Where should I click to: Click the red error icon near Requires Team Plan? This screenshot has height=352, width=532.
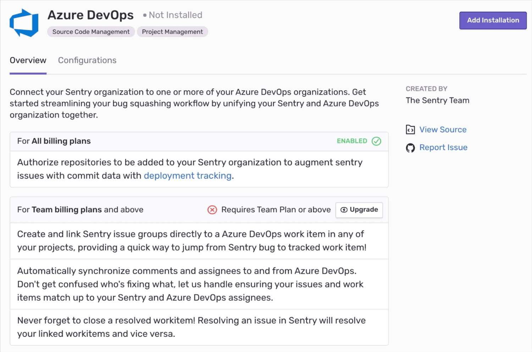(212, 210)
